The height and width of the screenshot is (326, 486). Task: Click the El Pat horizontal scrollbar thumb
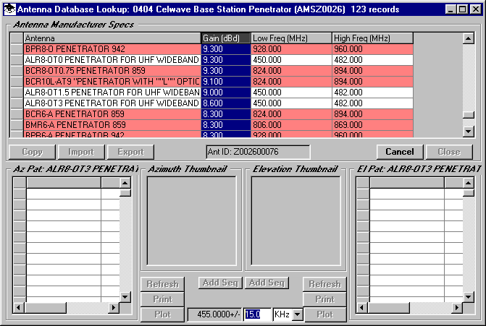coord(388,308)
